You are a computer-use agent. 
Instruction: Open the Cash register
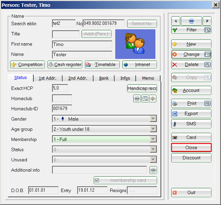click(65, 64)
